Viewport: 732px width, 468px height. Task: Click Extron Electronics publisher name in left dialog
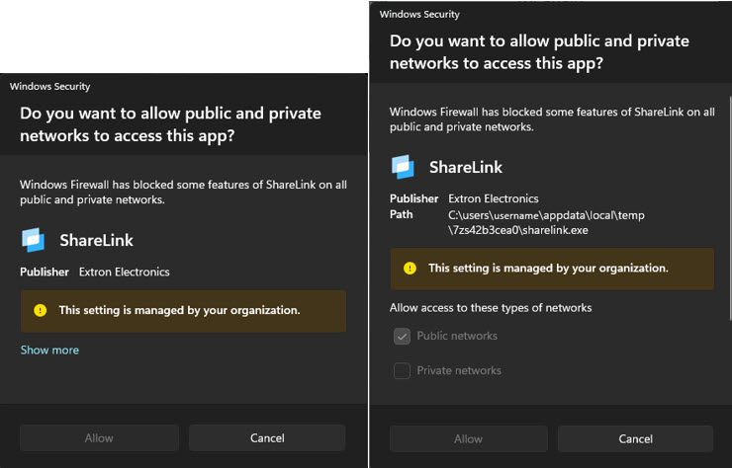point(125,273)
